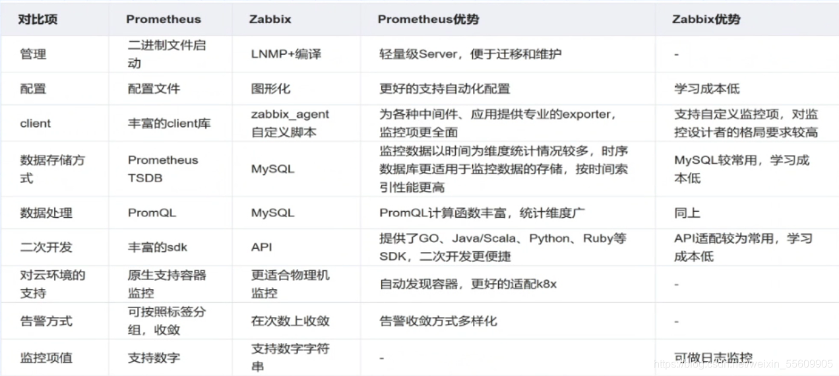
Task: Click the row label '告警方式'
Action: pos(46,321)
